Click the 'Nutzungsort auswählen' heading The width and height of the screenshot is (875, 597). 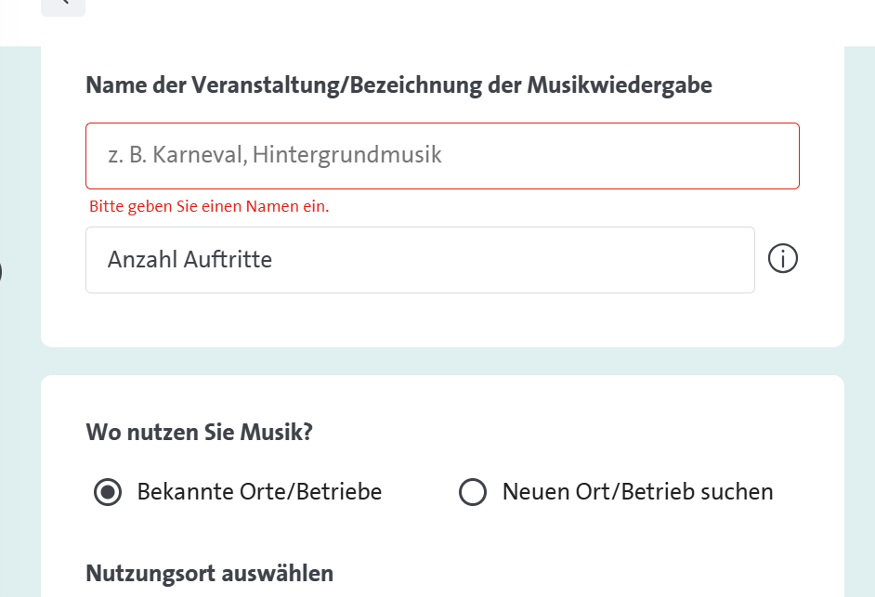pos(210,574)
